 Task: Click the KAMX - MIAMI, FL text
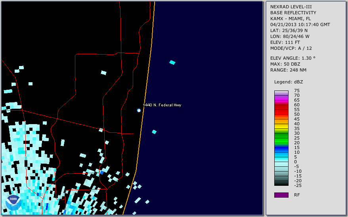point(290,19)
